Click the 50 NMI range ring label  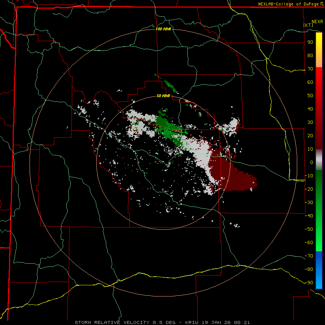(163, 96)
